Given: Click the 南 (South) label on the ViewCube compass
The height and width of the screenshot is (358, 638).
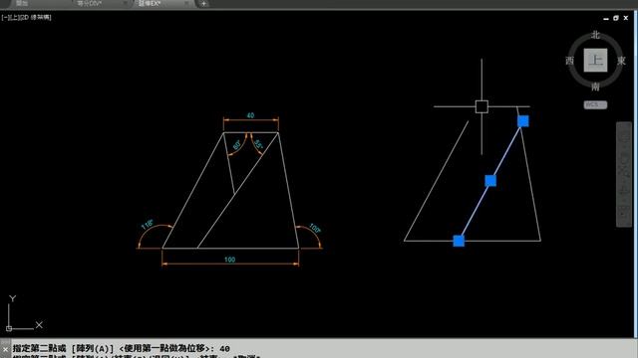Looking at the screenshot, I should [x=595, y=87].
